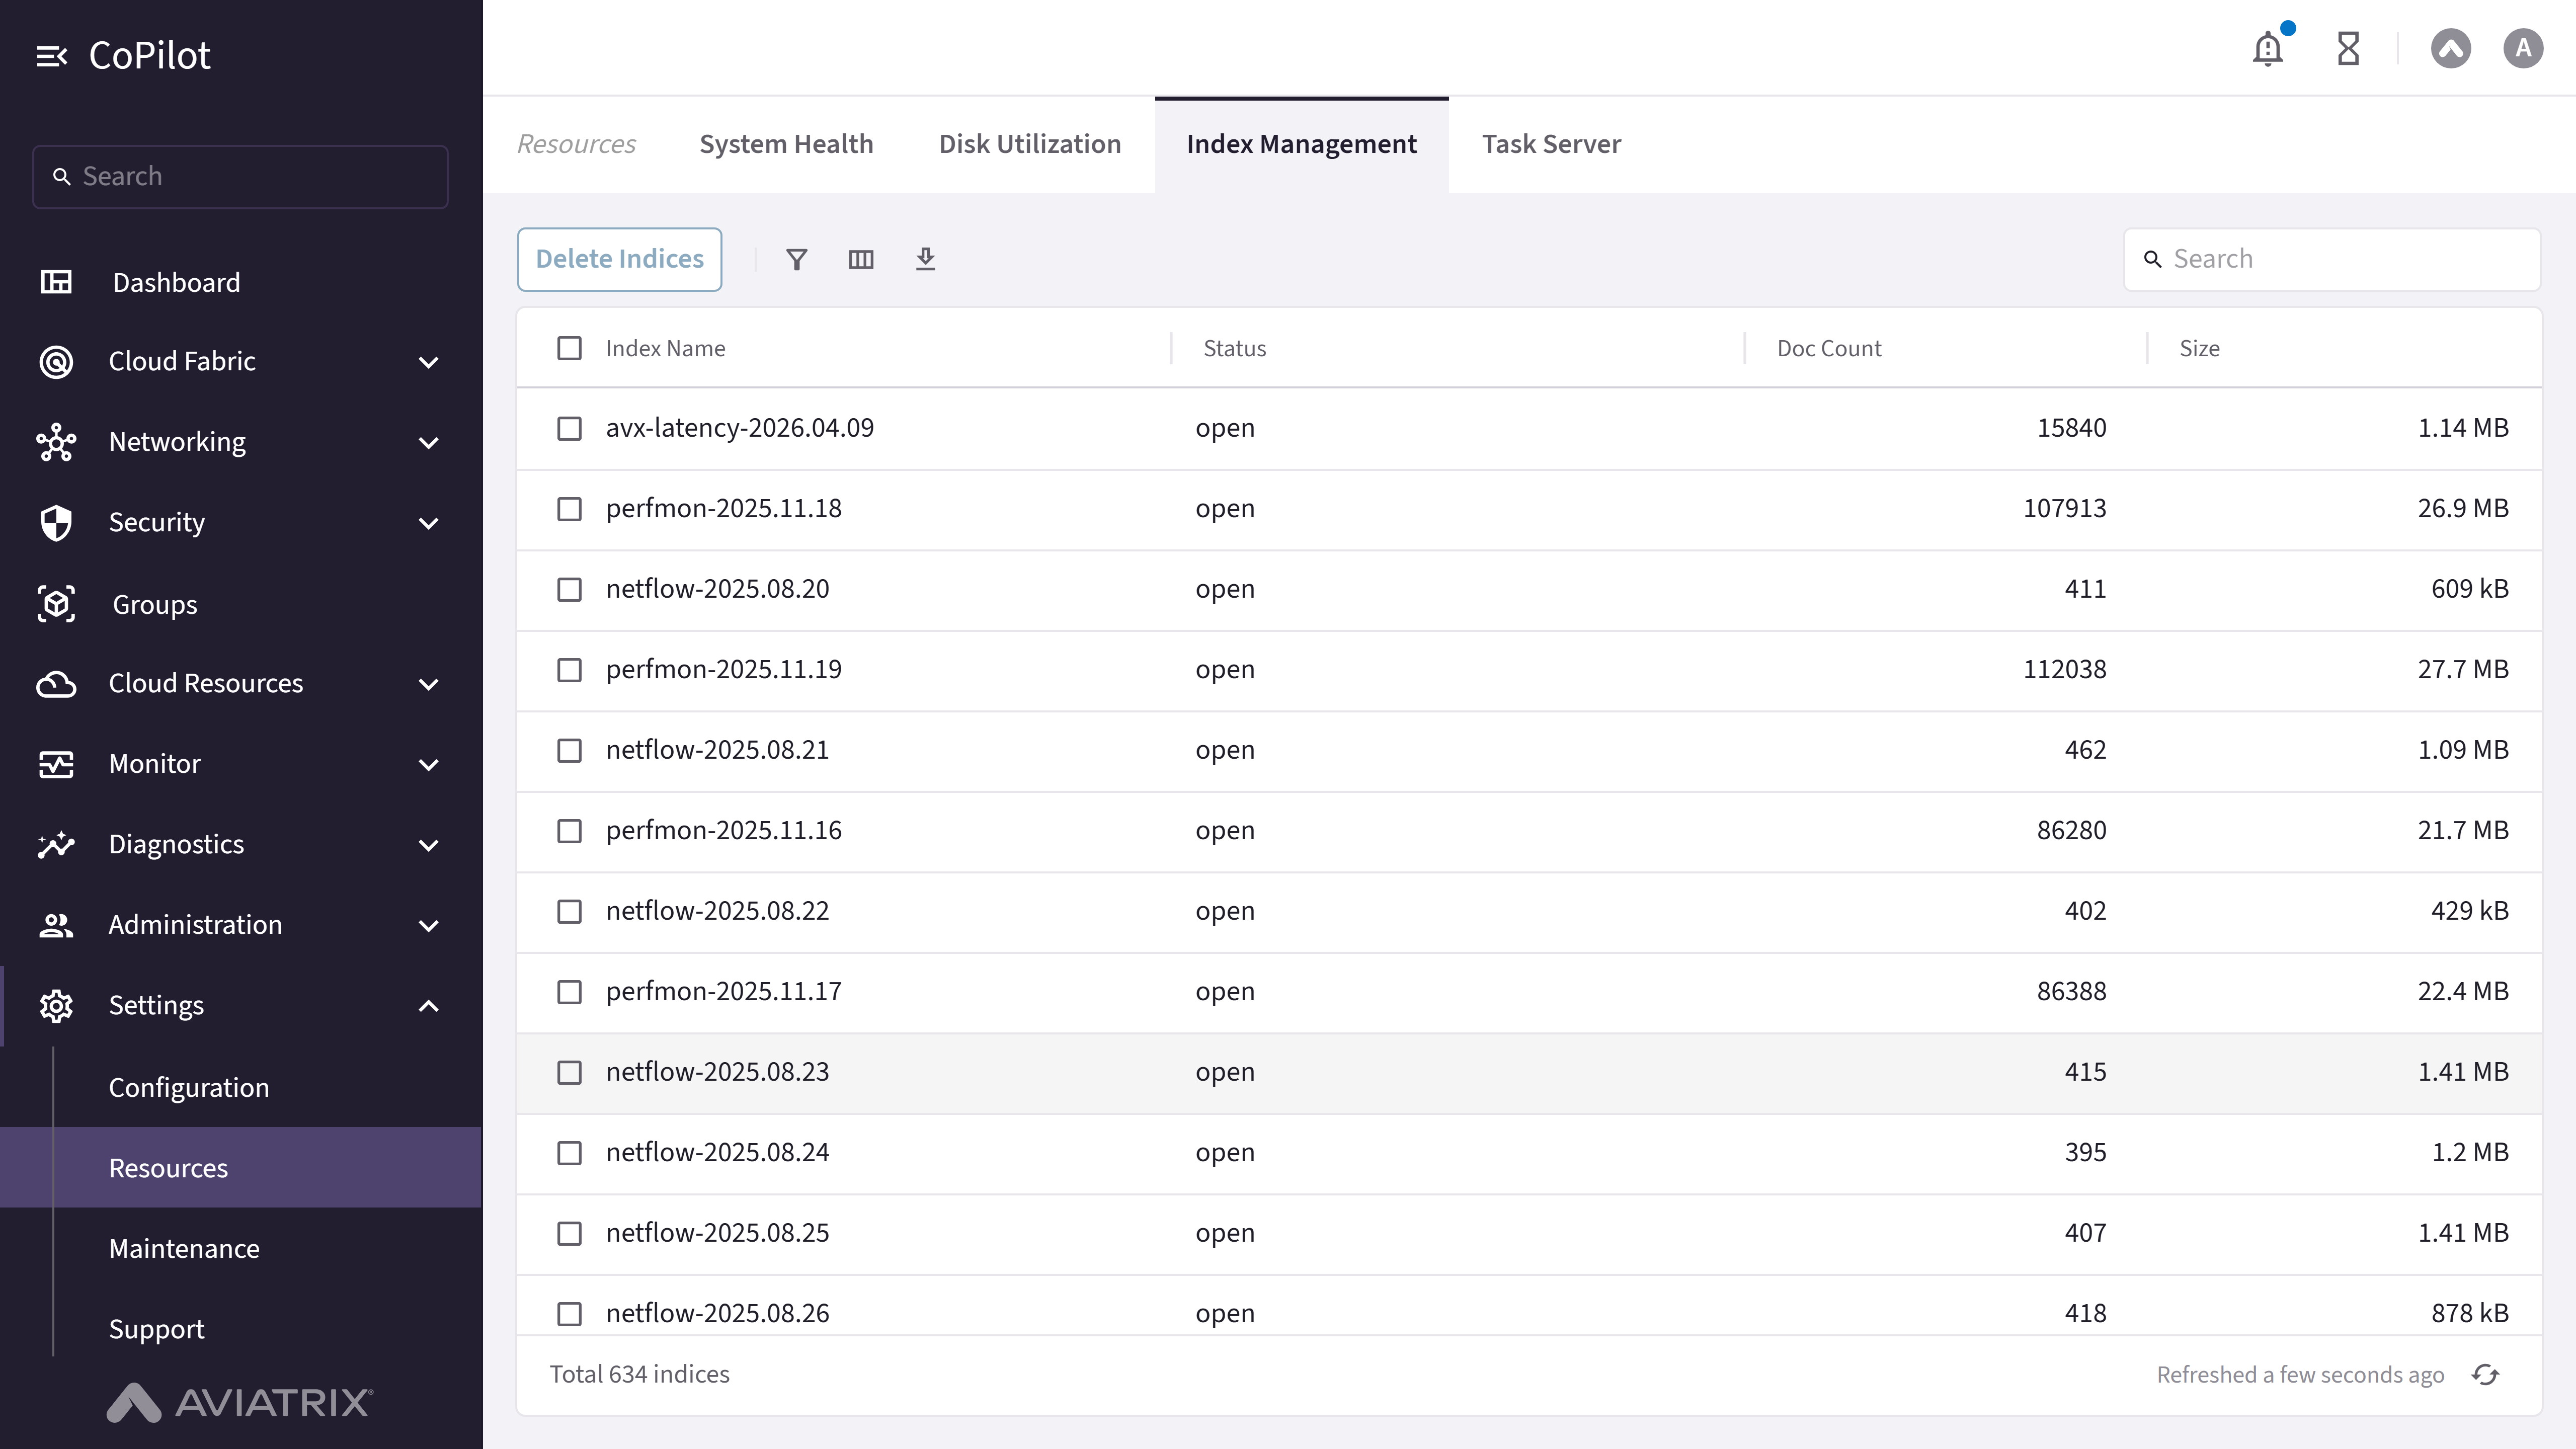The image size is (2576, 1449).
Task: Open the Task Server tab
Action: coord(1551,144)
